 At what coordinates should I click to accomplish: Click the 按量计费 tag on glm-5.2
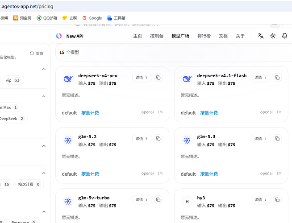pyautogui.click(x=90, y=173)
